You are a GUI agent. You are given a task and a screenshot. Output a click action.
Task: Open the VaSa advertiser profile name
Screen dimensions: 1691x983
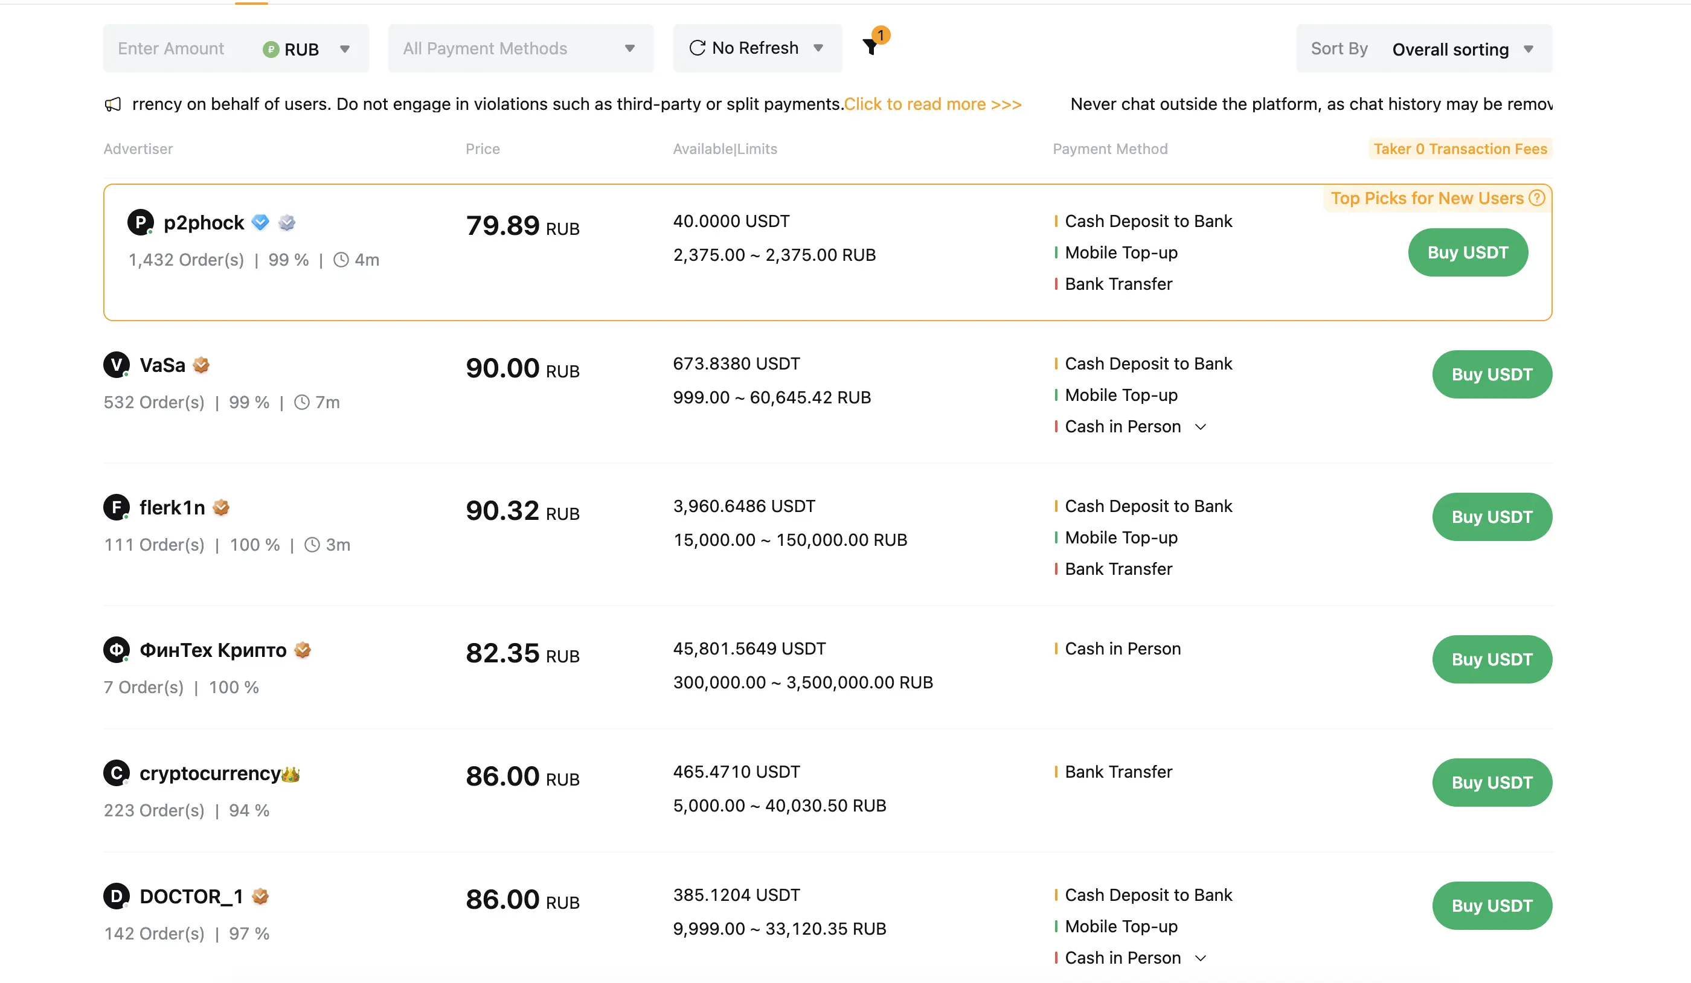pos(162,365)
